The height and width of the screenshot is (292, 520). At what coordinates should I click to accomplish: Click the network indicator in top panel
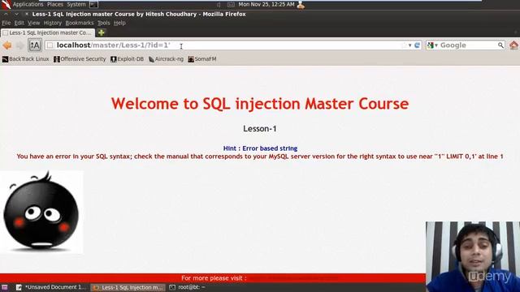[x=231, y=5]
